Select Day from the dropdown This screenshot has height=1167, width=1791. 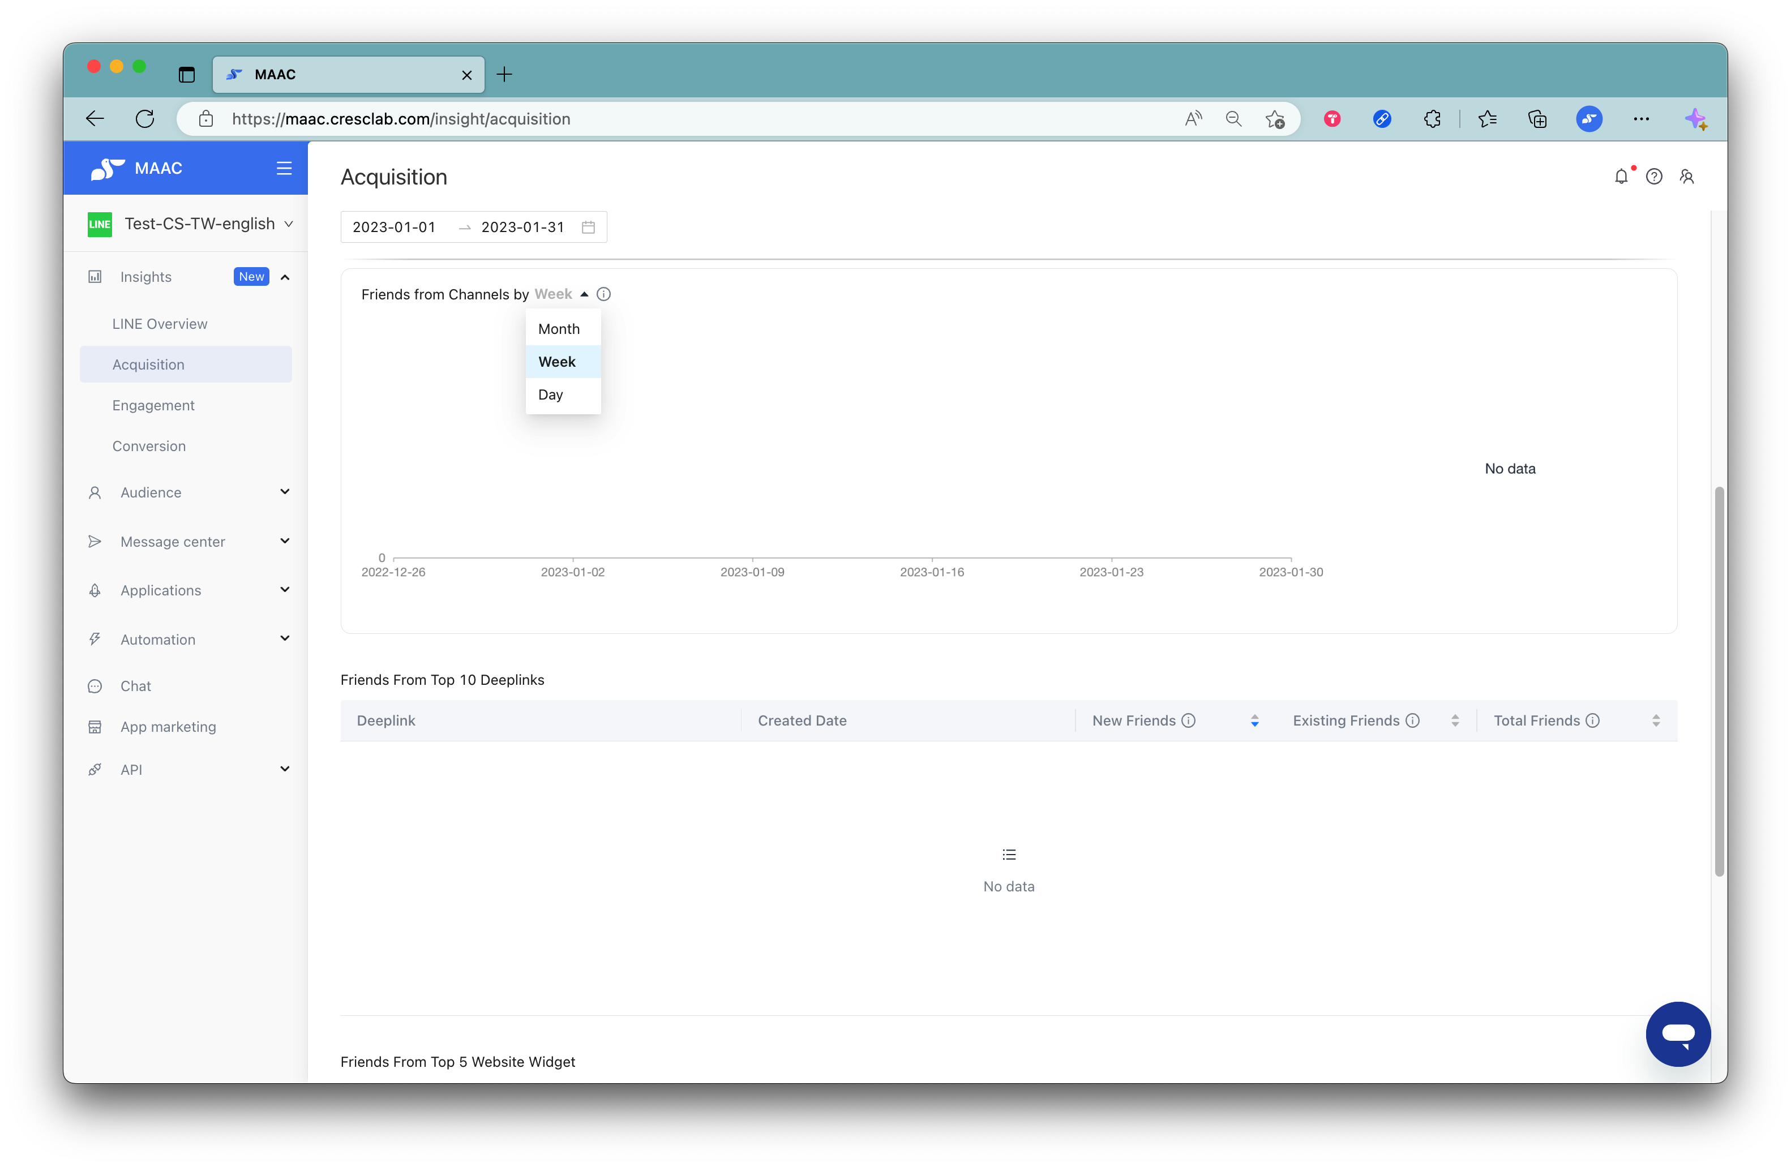pos(563,395)
